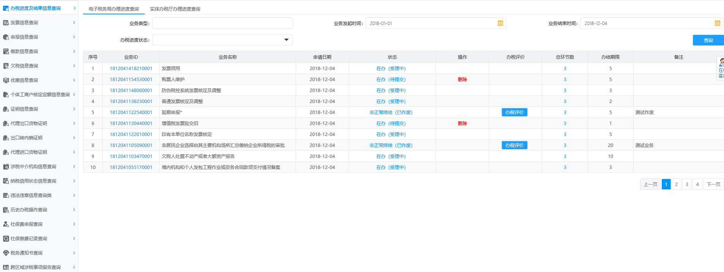Click the 社保费申报查询 person icon
The height and width of the screenshot is (272, 724).
6,224
